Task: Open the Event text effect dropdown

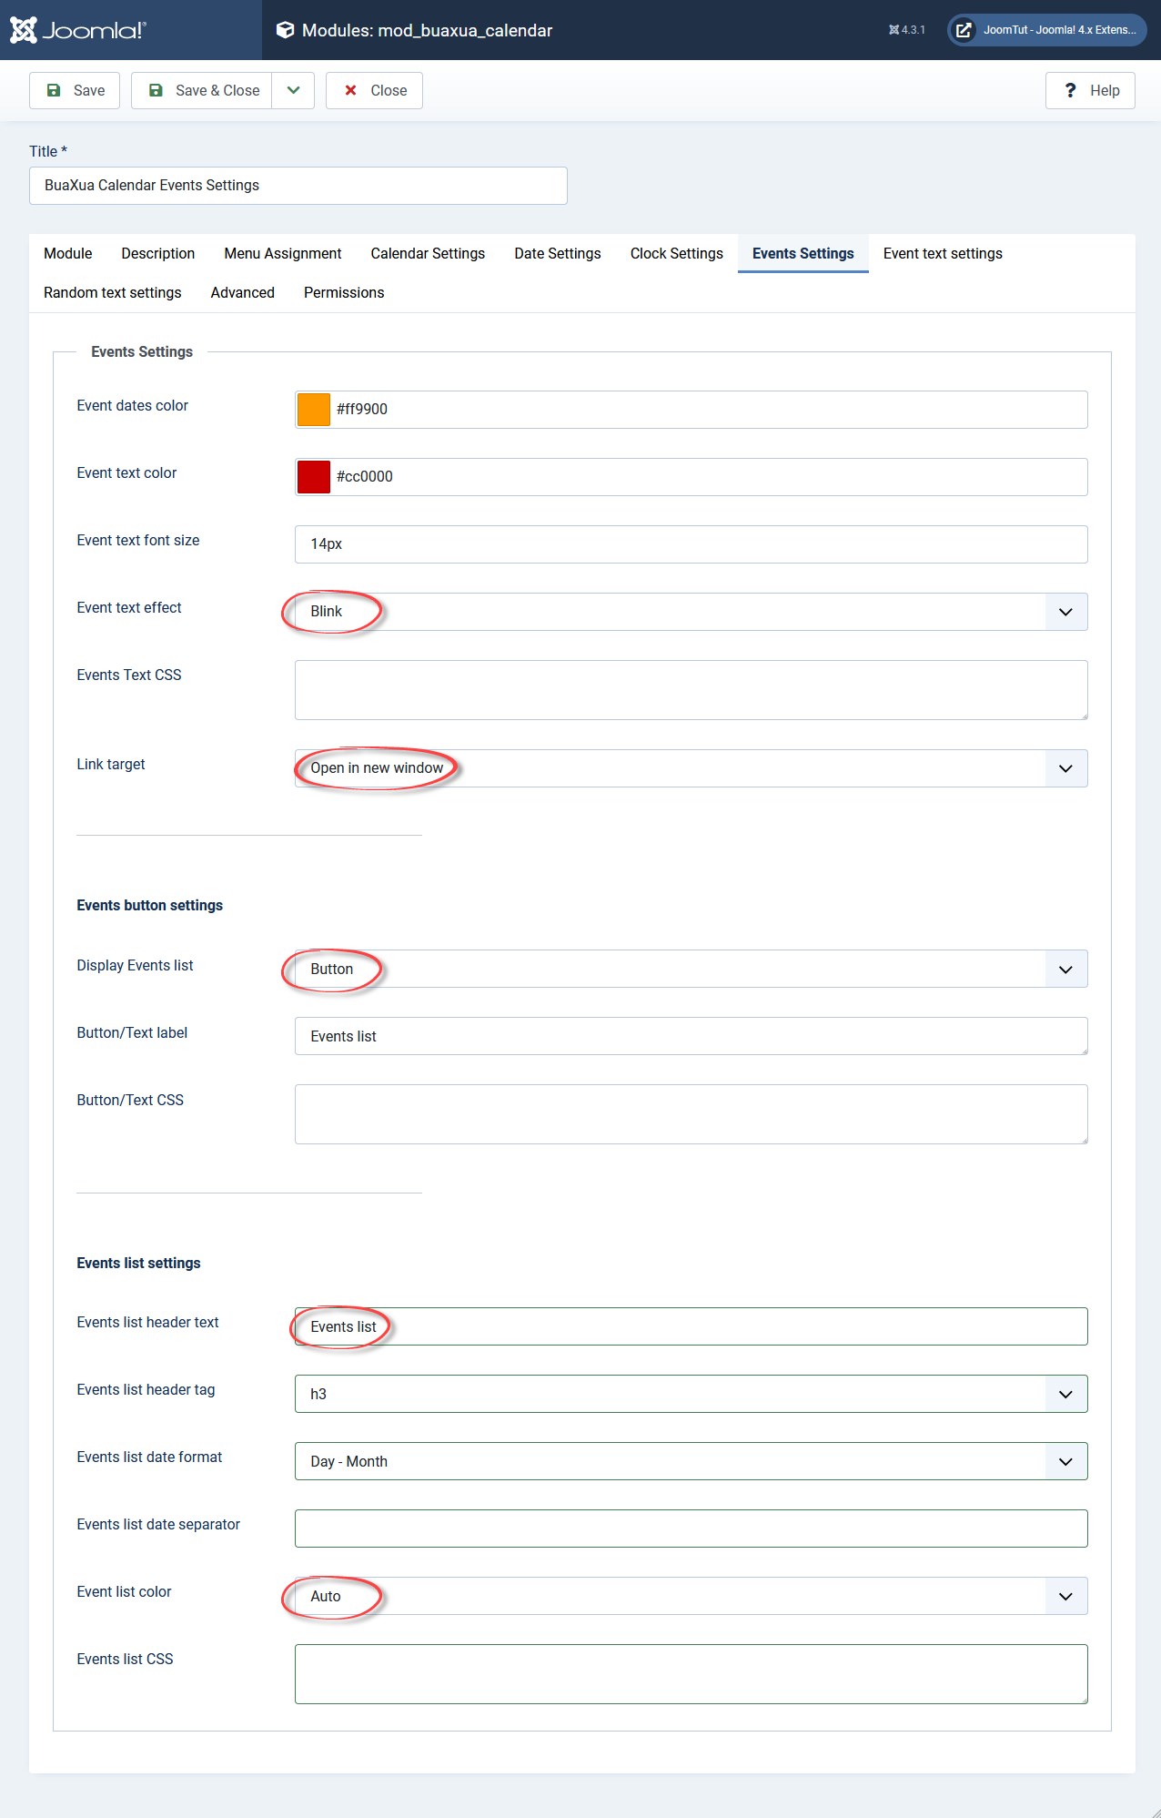Action: tap(692, 612)
